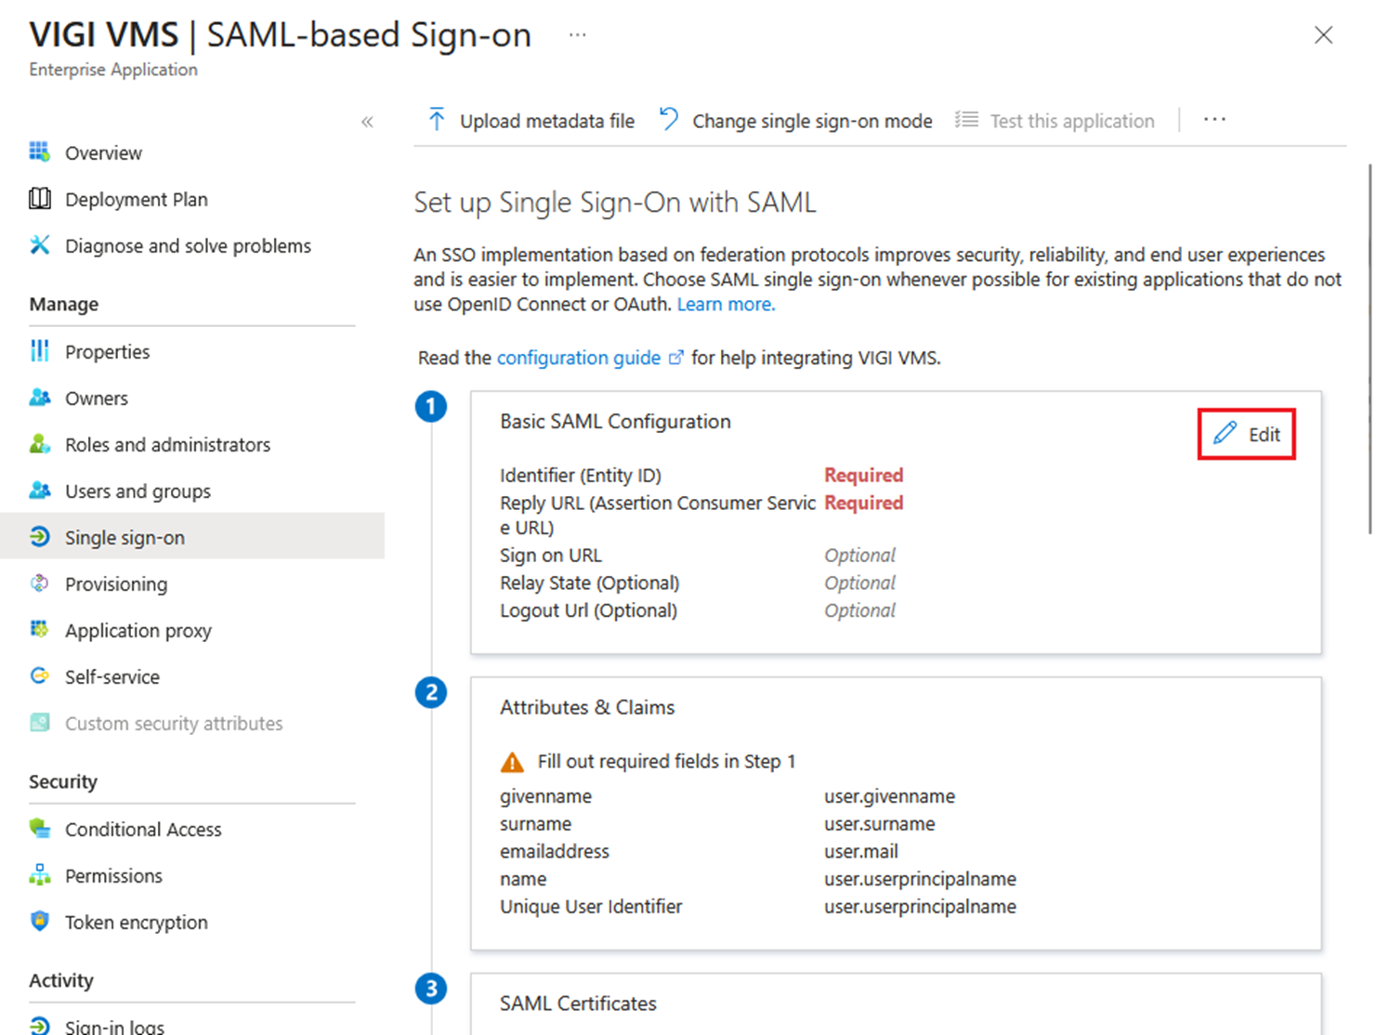1376x1035 pixels.
Task: Collapse the left navigation menu
Action: point(367,122)
